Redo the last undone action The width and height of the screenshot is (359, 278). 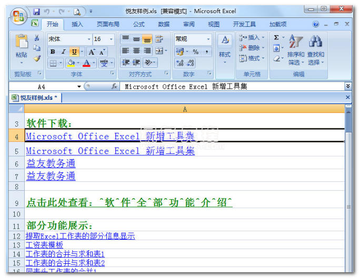(x=62, y=12)
